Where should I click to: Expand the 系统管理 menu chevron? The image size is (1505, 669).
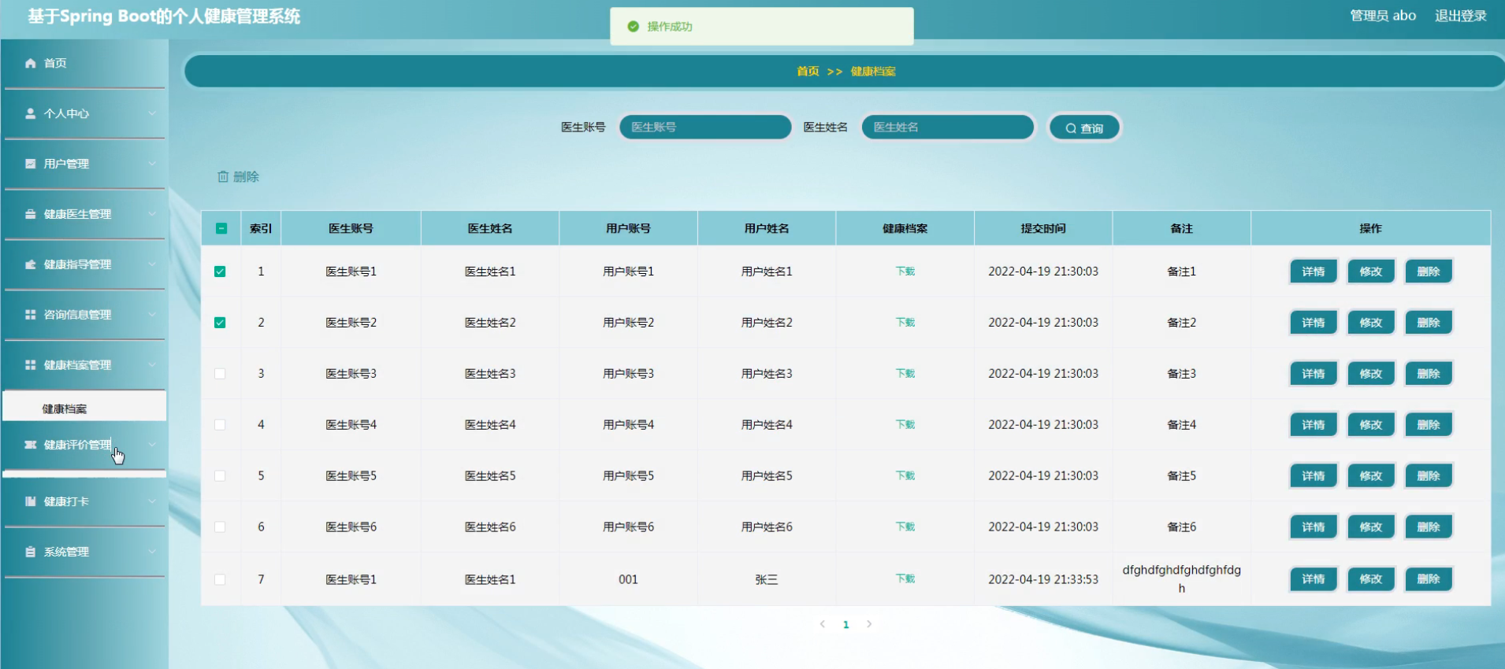[152, 552]
